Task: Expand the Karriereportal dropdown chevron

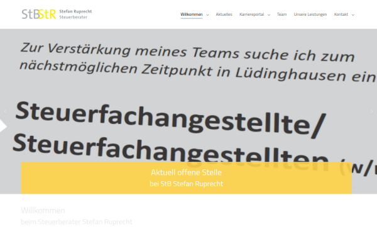Action: coord(269,15)
